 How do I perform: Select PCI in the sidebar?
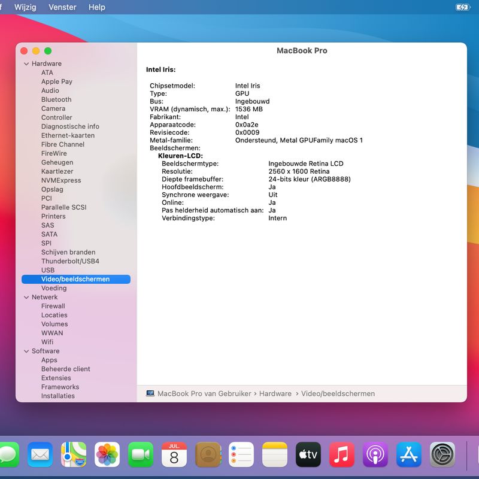click(47, 198)
